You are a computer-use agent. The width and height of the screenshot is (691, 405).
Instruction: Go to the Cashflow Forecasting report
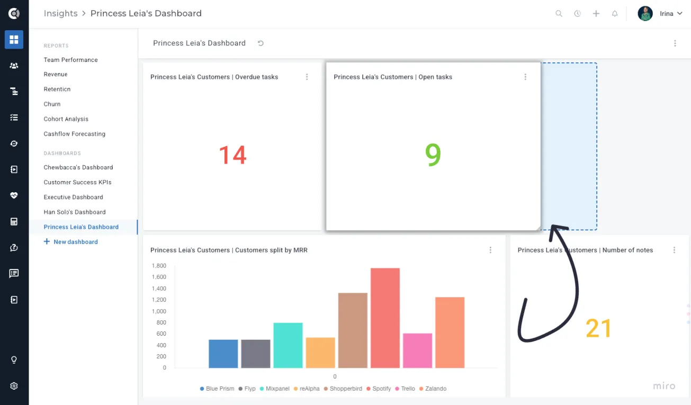75,134
